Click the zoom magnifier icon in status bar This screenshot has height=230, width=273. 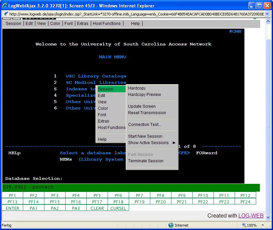[x=244, y=225]
